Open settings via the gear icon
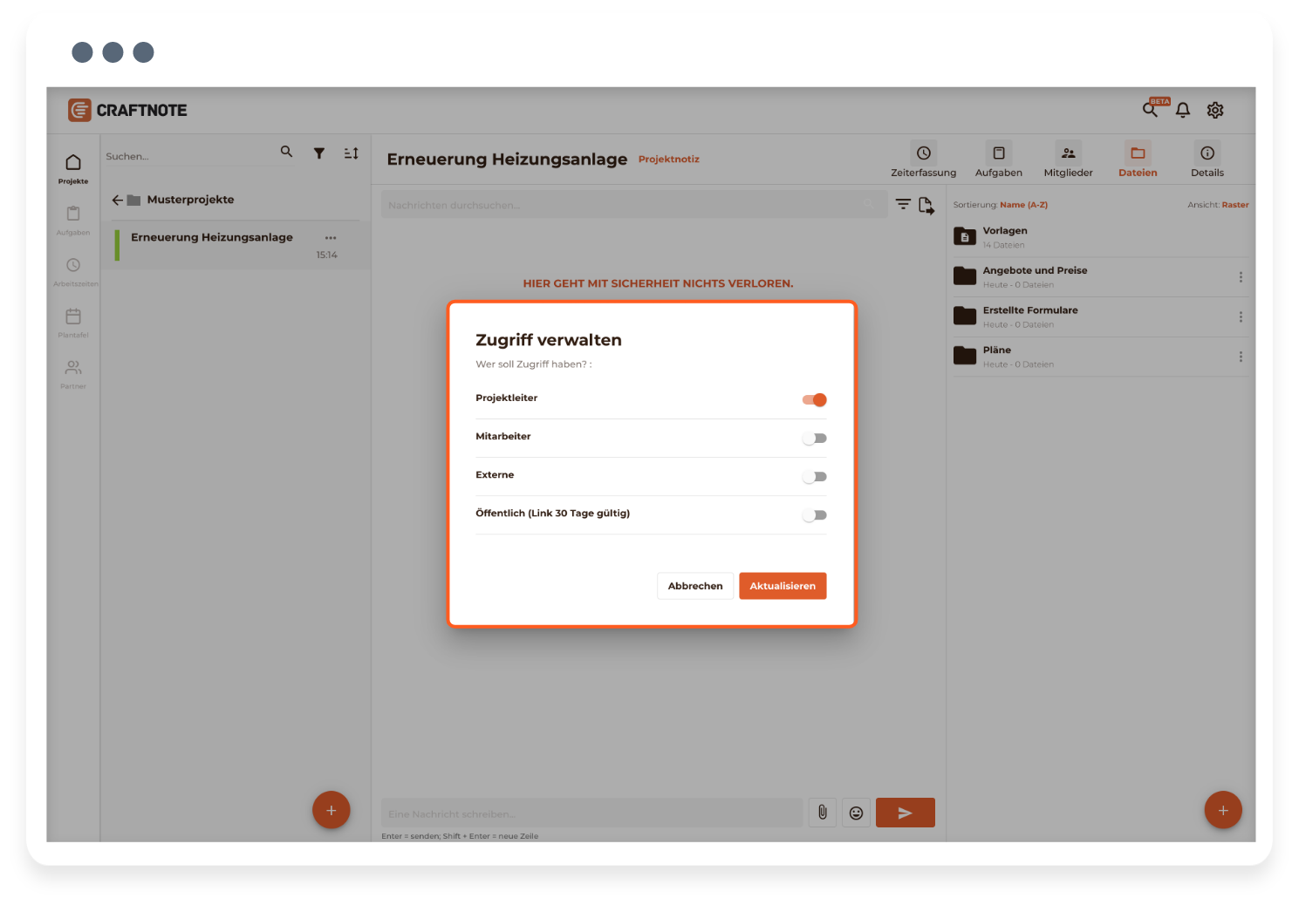The image size is (1299, 905). [1214, 110]
